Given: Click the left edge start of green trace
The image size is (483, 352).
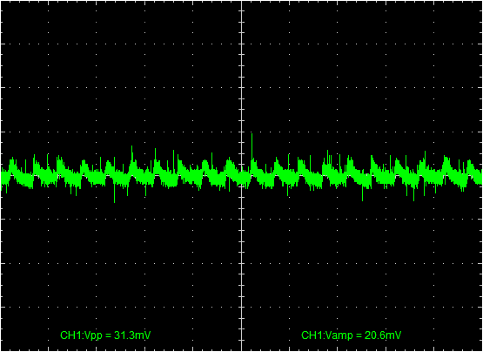Looking at the screenshot, I should pos(2,177).
